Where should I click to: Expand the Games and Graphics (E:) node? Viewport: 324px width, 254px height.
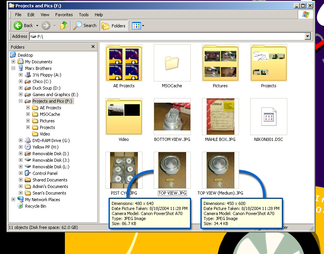click(21, 94)
